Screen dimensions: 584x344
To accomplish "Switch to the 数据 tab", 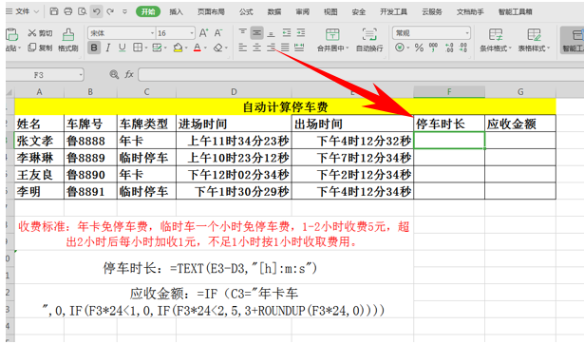I will click(274, 12).
